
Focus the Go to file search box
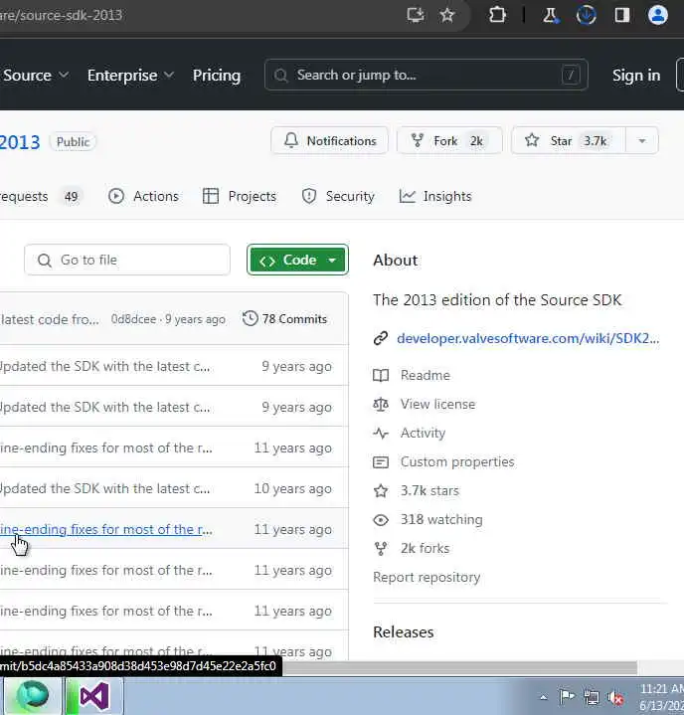click(127, 260)
